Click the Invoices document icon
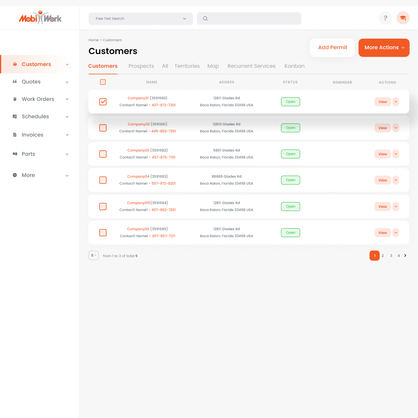The height and width of the screenshot is (418, 418). (x=15, y=135)
